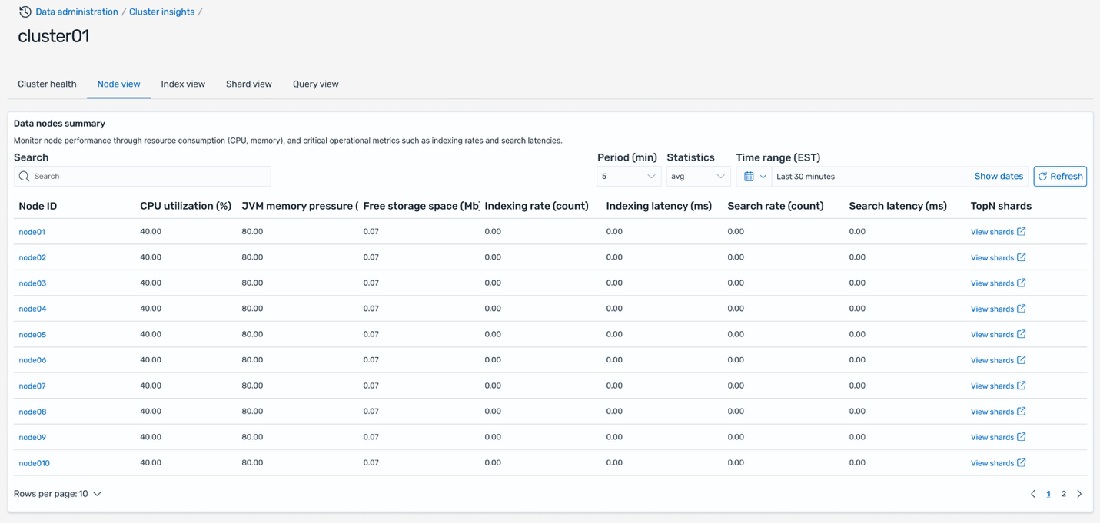The width and height of the screenshot is (1100, 523).
Task: Click the external link icon for node01 shards
Action: tap(1021, 231)
